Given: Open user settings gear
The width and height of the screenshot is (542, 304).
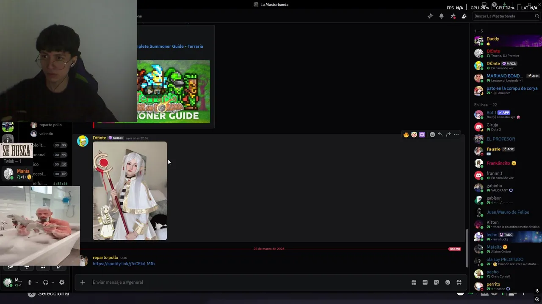Looking at the screenshot, I should coord(62,282).
